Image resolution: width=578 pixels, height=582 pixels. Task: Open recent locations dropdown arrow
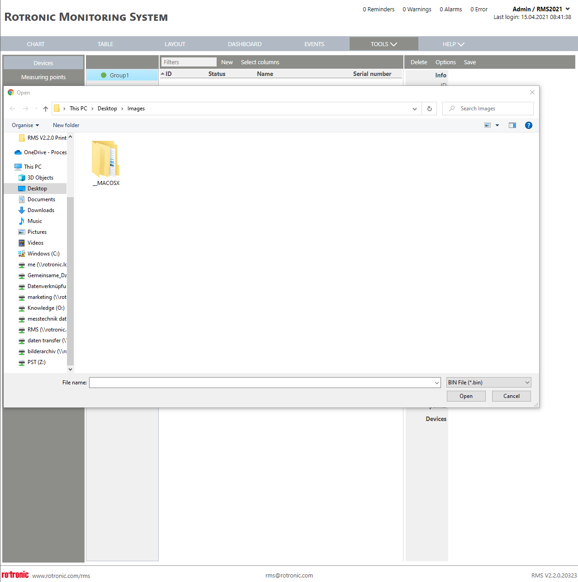[36, 109]
